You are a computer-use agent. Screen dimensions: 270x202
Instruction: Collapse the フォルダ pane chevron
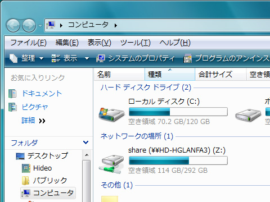(85, 143)
